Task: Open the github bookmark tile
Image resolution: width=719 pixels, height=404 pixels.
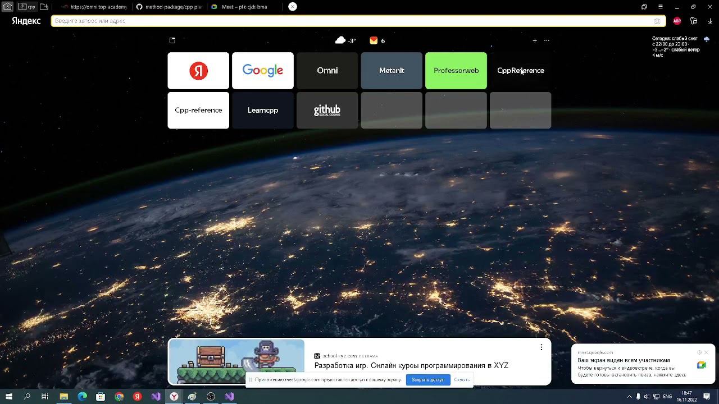Action: [327, 111]
